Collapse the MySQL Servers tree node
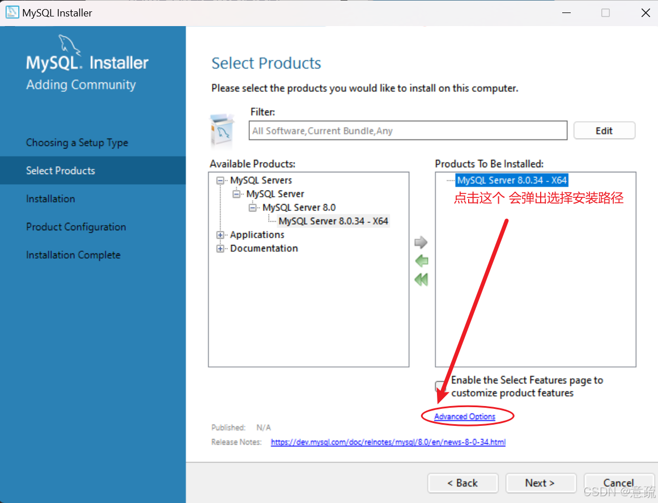Image resolution: width=658 pixels, height=503 pixels. (220, 180)
